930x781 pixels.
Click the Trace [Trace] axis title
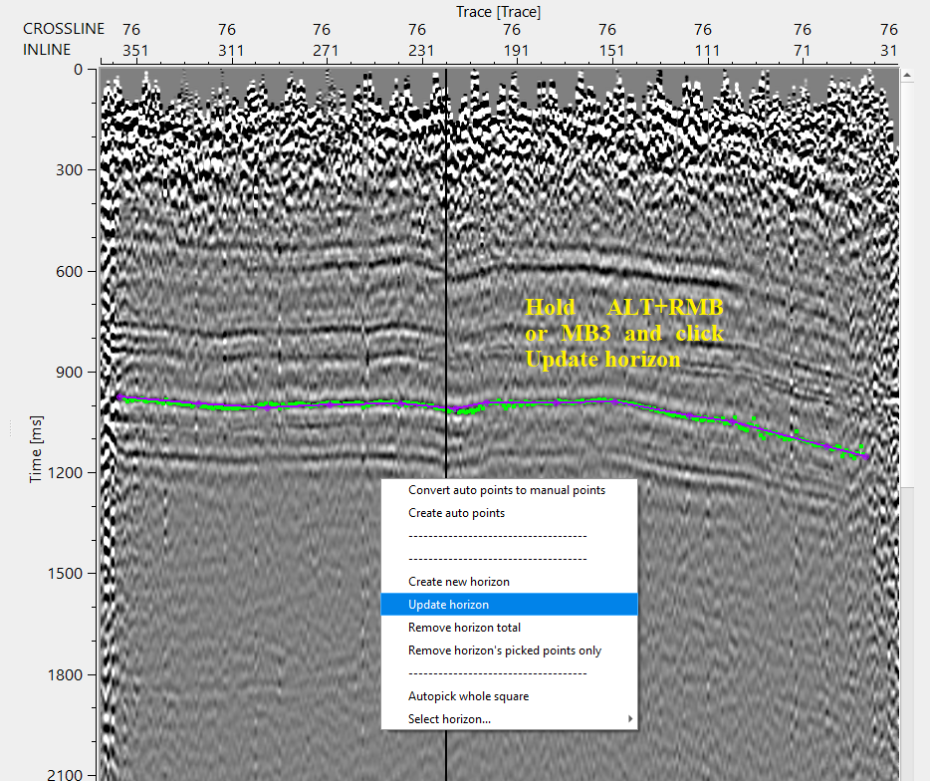[498, 11]
